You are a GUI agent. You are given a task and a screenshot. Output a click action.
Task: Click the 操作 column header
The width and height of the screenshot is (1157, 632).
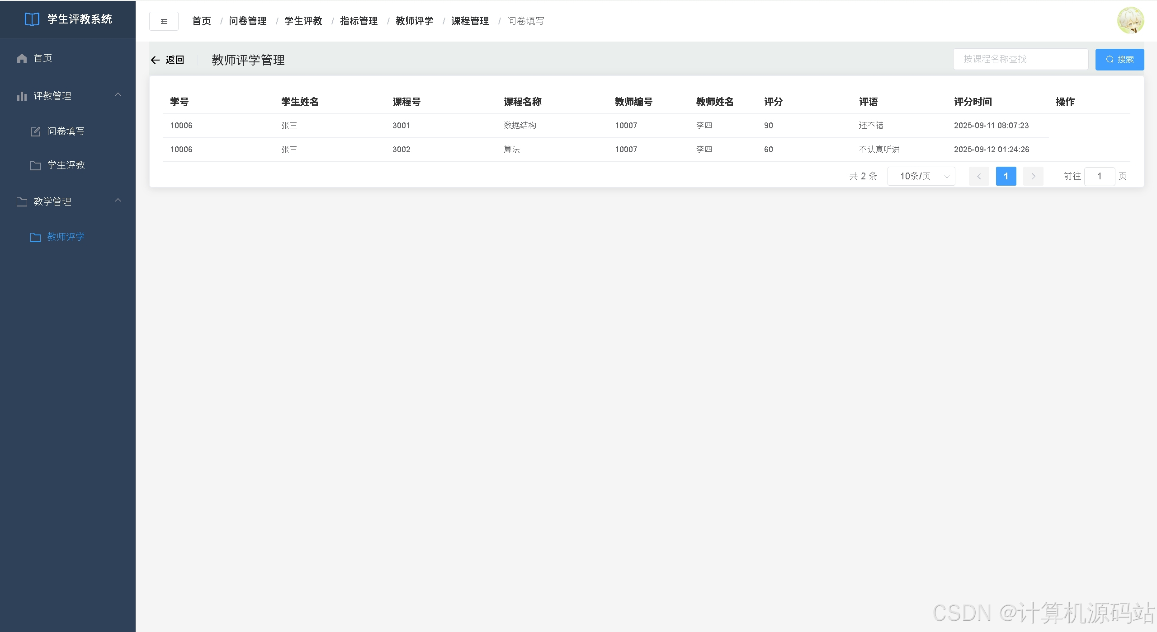point(1065,102)
